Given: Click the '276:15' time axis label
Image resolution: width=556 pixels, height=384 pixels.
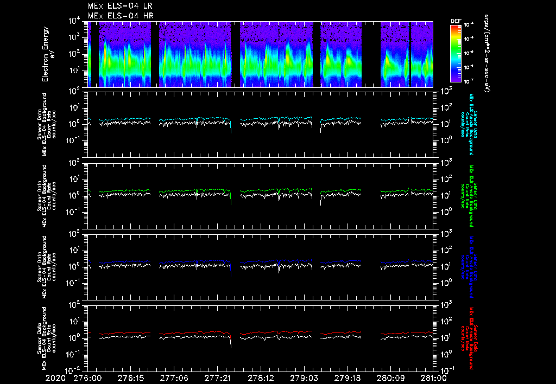Looking at the screenshot, I should click(130, 378).
